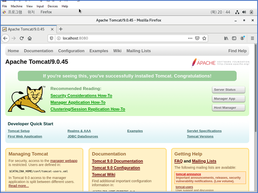Close the Apache Tomcat/9.0.45 tab
Screen dimensions: 258x193
52,29
